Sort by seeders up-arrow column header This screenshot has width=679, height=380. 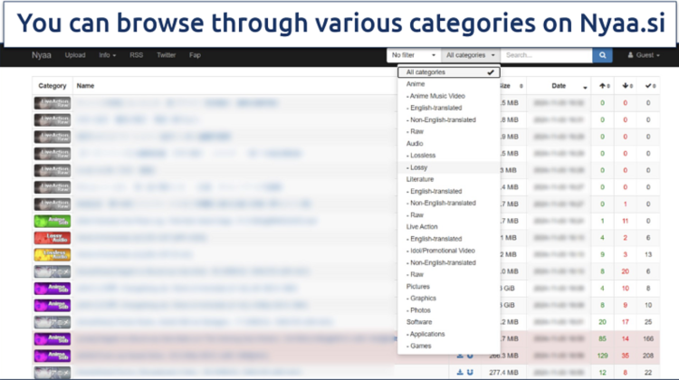(x=603, y=86)
